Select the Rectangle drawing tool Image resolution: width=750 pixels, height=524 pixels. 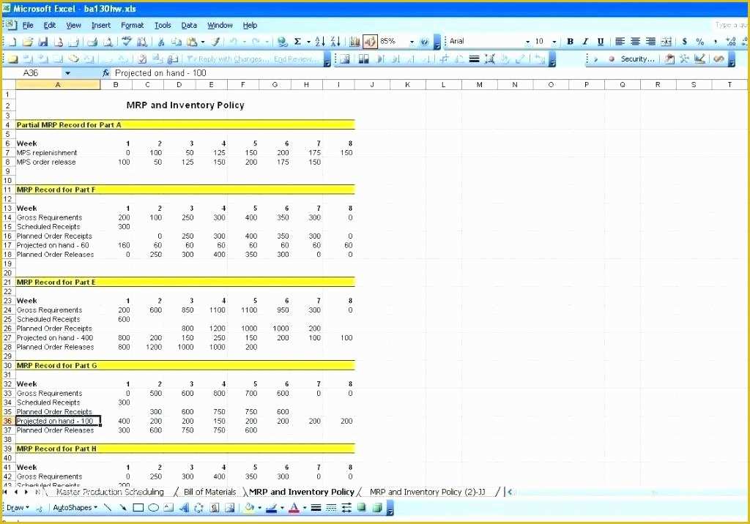click(x=138, y=508)
